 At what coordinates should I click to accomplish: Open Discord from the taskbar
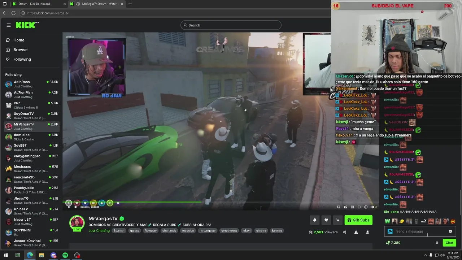coord(53,255)
